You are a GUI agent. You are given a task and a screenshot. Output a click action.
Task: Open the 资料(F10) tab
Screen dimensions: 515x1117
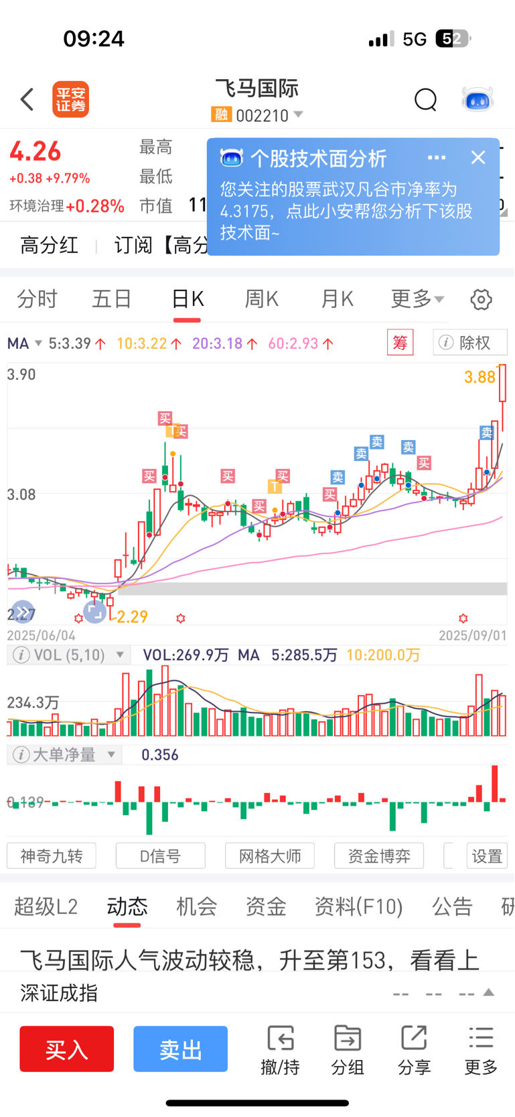coord(359,907)
